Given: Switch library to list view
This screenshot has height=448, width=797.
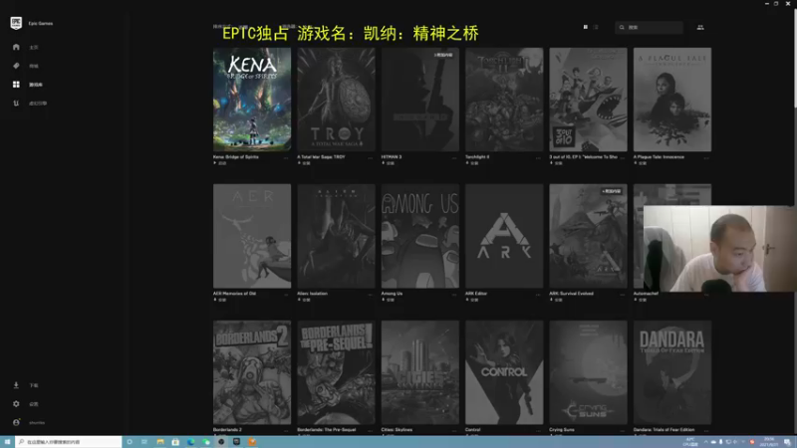Looking at the screenshot, I should coord(596,27).
